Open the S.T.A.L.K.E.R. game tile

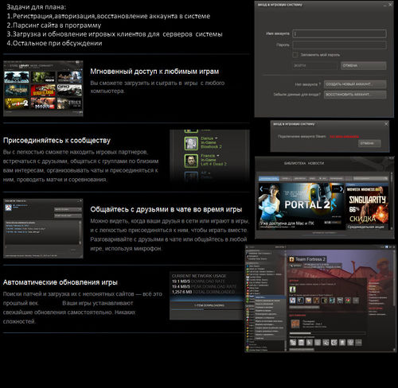pos(69,103)
